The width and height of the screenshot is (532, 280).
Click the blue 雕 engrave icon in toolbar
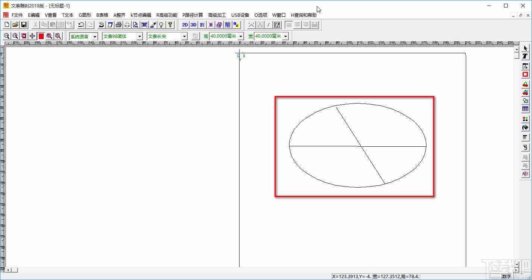coord(228,25)
